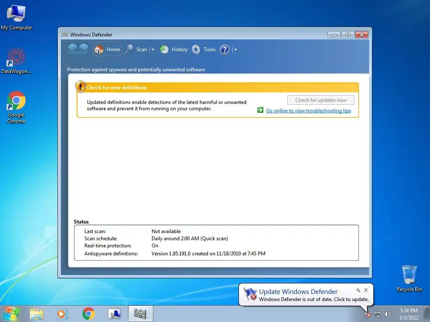Viewport: 430px width, 322px height.
Task: Open Windows Explorer from the taskbar
Action: (x=37, y=314)
